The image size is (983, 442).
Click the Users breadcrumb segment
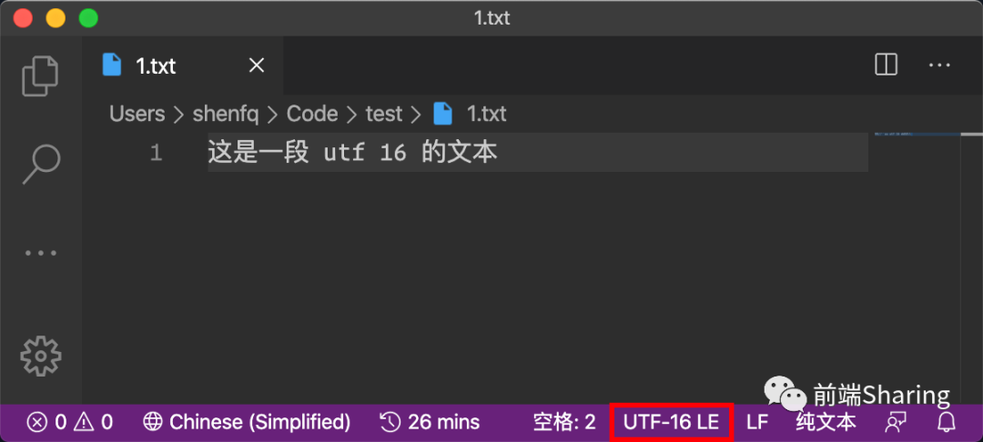(x=137, y=114)
